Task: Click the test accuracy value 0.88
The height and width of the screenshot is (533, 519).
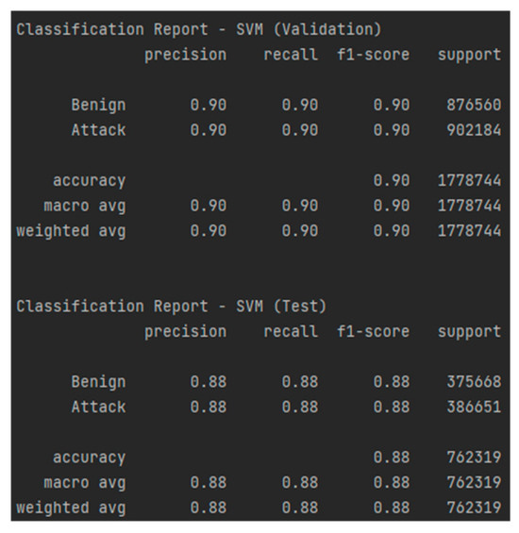Action: tap(392, 458)
